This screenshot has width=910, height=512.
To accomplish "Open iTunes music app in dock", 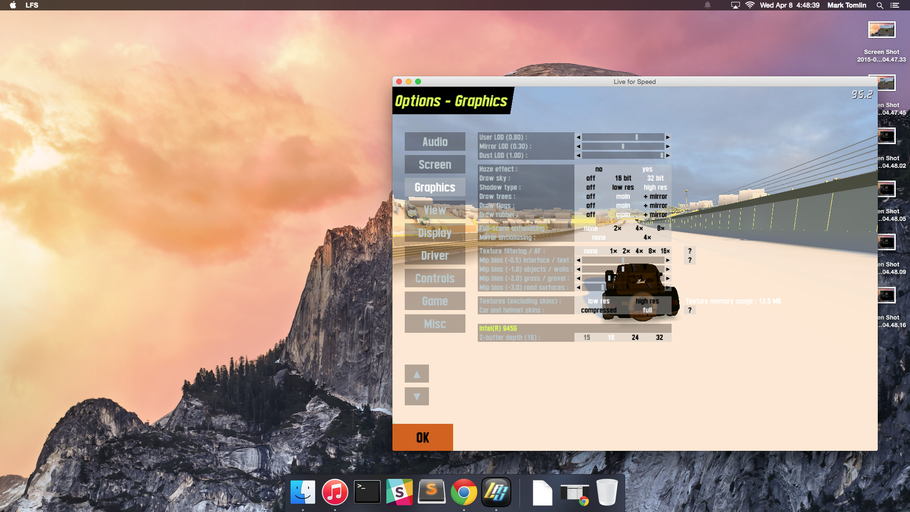I will point(335,493).
